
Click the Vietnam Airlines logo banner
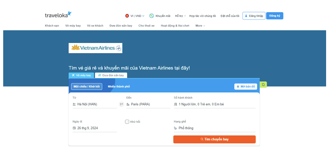(95, 48)
